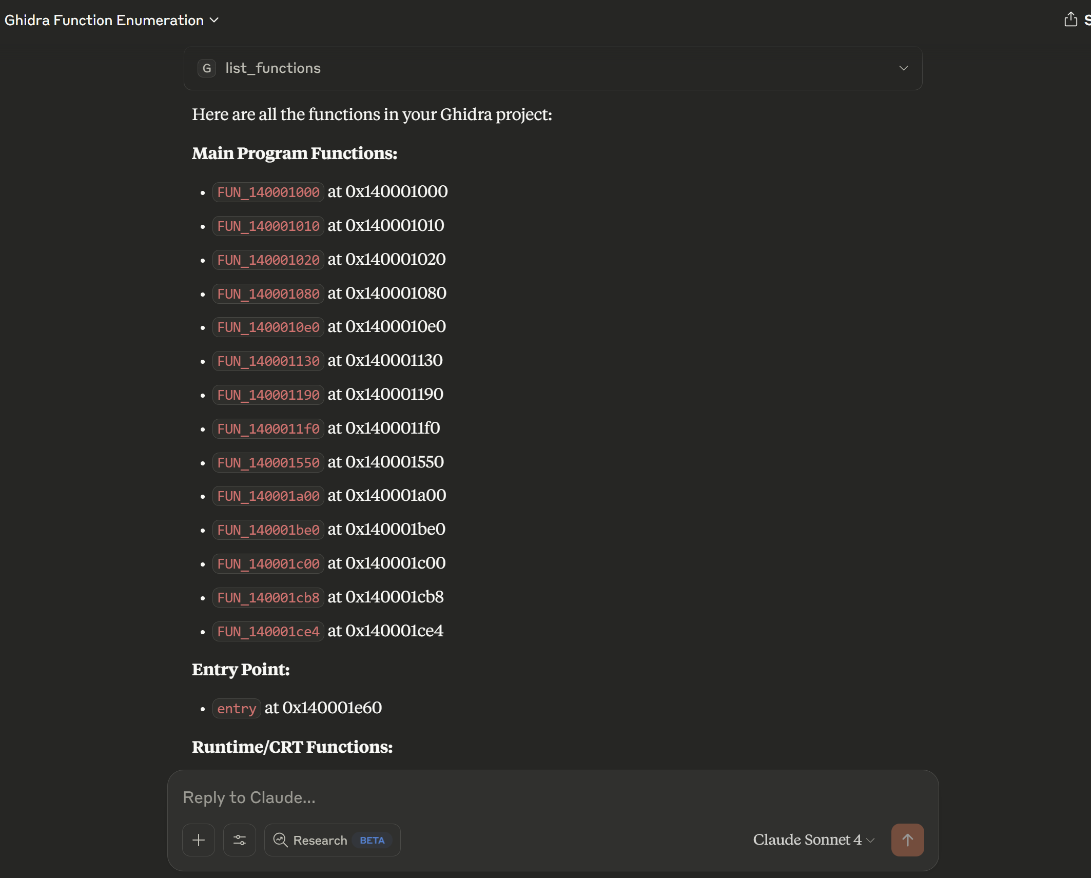
Task: Open the search and tools sliders icon
Action: pyautogui.click(x=240, y=840)
